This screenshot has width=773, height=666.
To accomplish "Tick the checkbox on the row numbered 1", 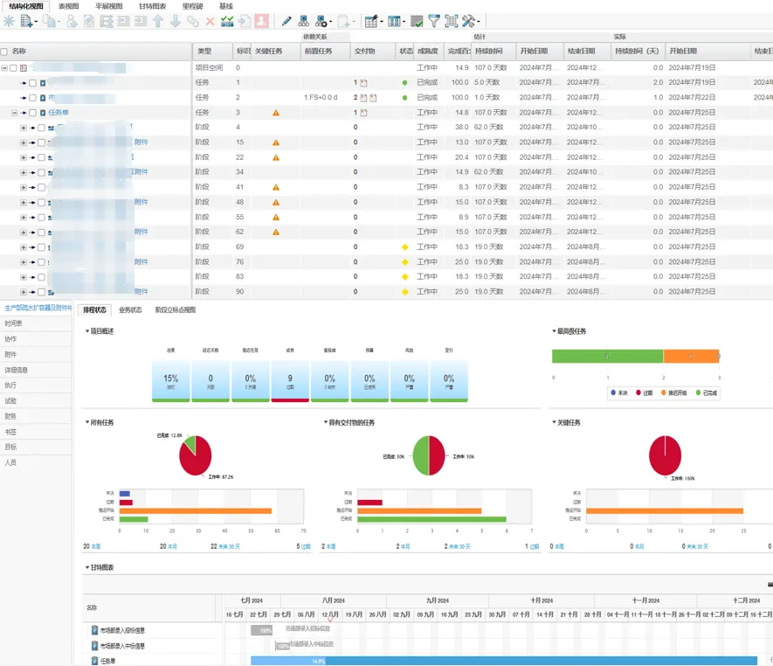I will coord(32,83).
